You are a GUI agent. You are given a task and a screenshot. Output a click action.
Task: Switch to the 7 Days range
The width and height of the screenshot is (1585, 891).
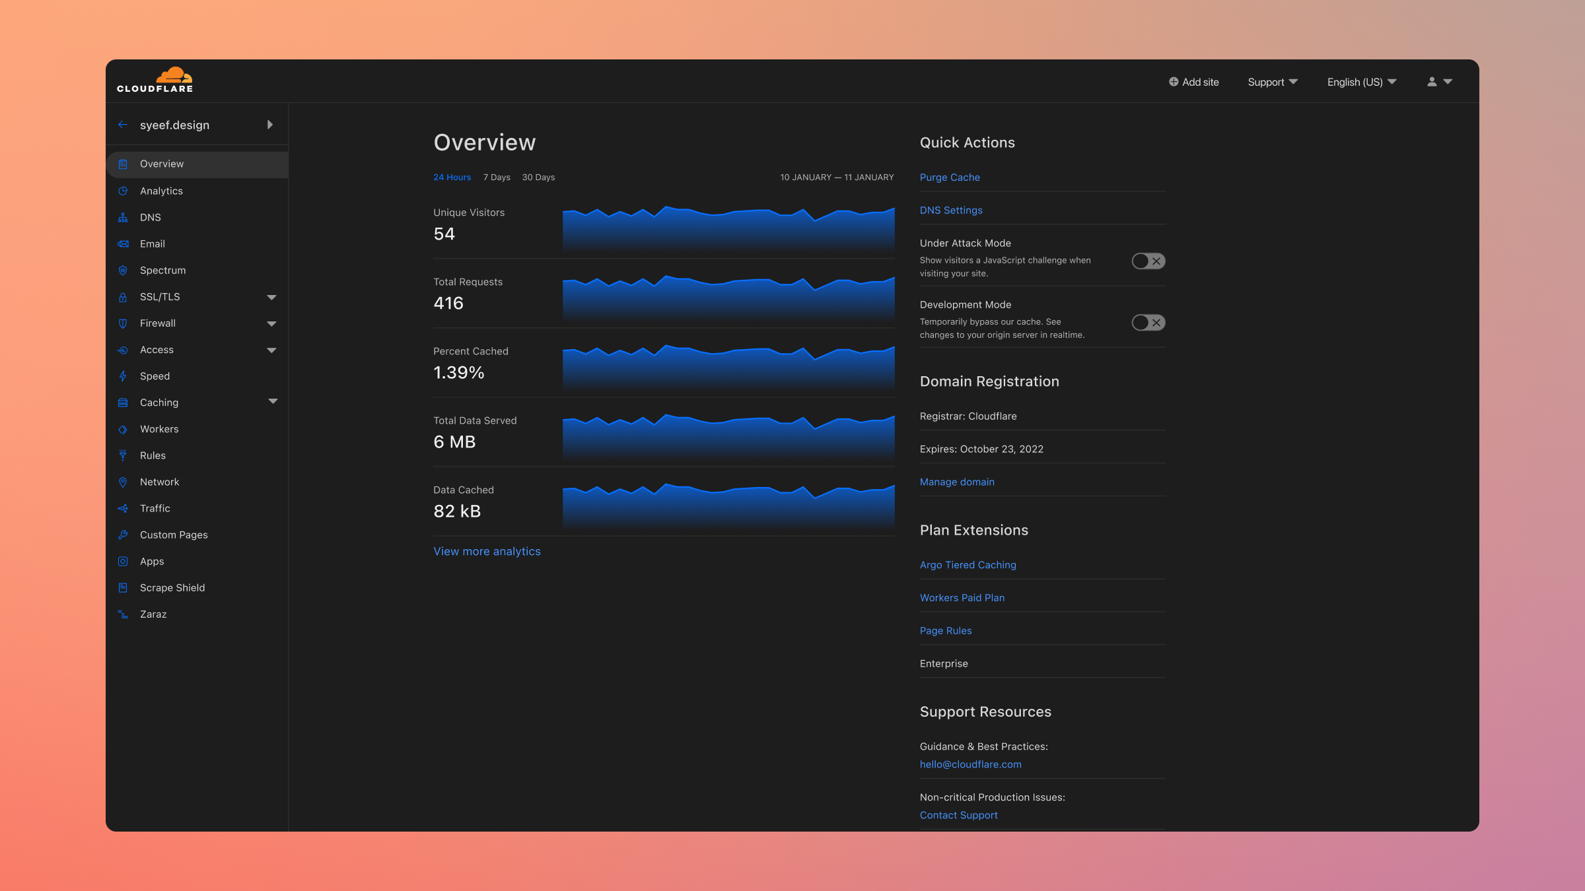(497, 178)
